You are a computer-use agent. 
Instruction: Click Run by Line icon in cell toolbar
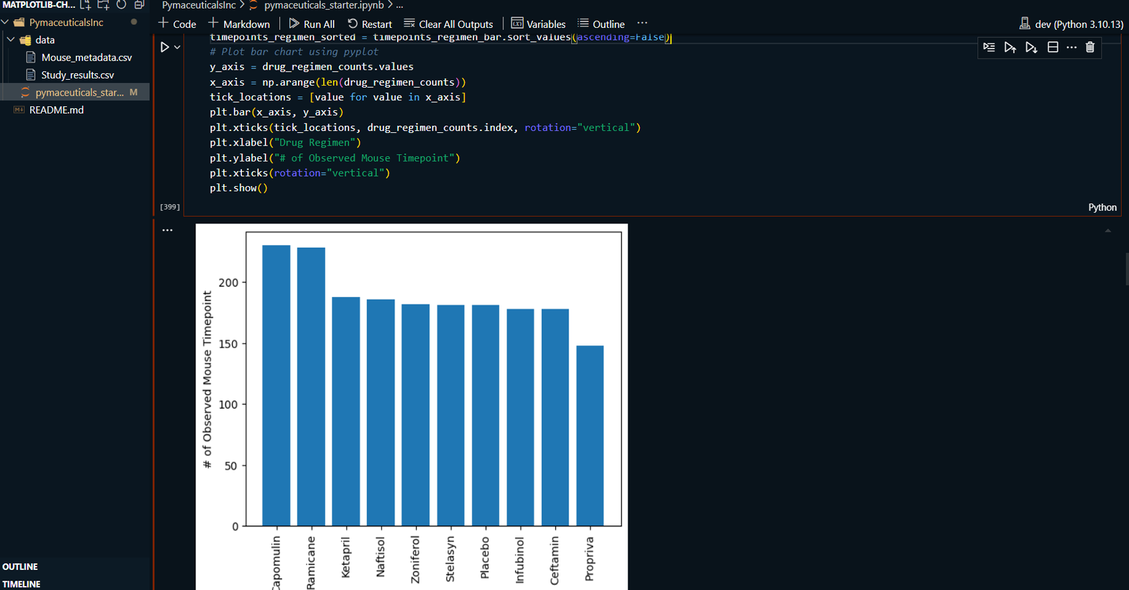[x=989, y=47]
